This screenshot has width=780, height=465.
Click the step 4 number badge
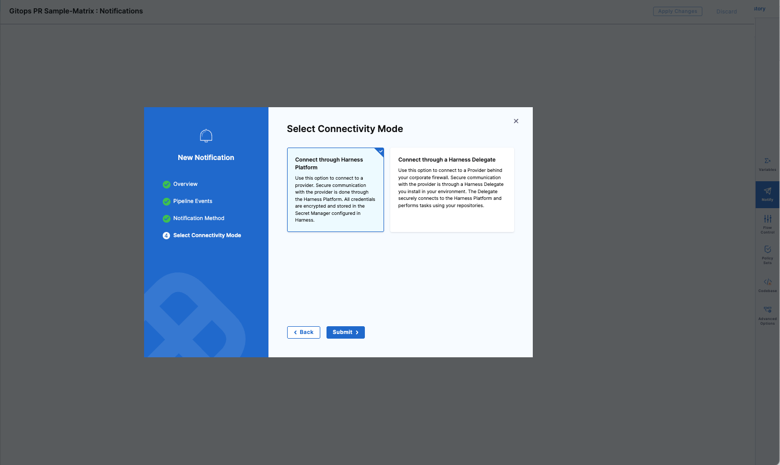click(166, 236)
